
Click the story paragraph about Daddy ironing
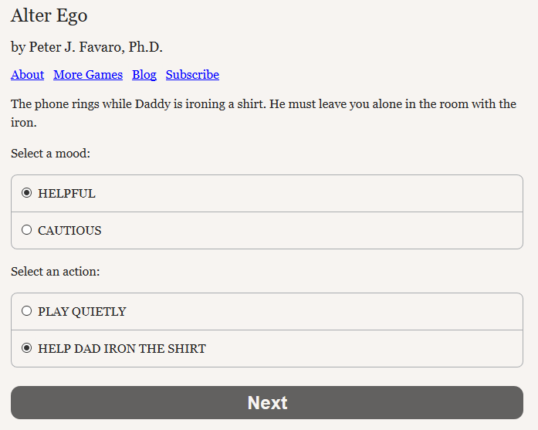[x=263, y=113]
